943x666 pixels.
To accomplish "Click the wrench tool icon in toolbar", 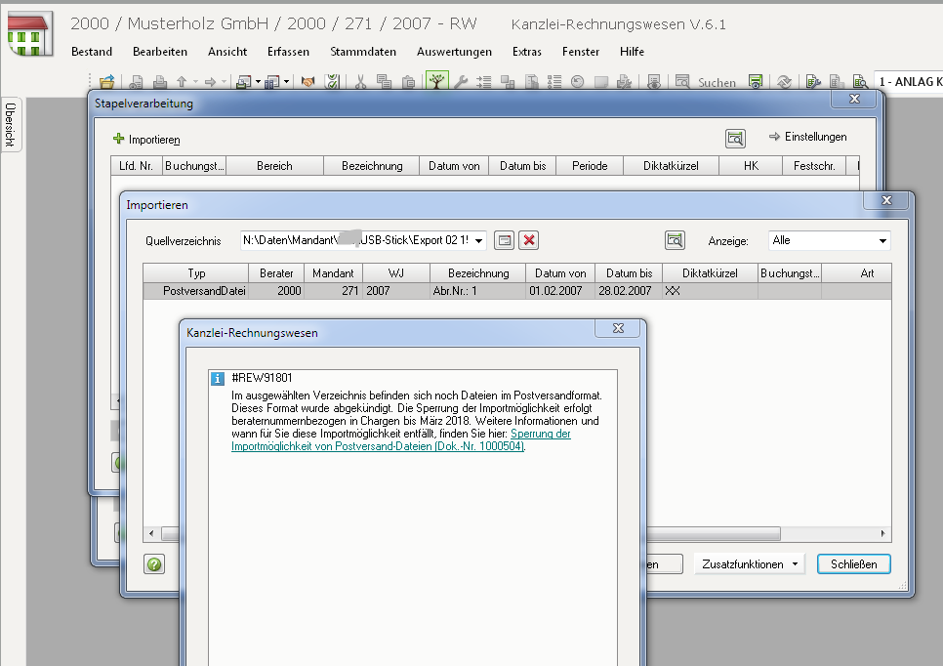I will point(462,83).
